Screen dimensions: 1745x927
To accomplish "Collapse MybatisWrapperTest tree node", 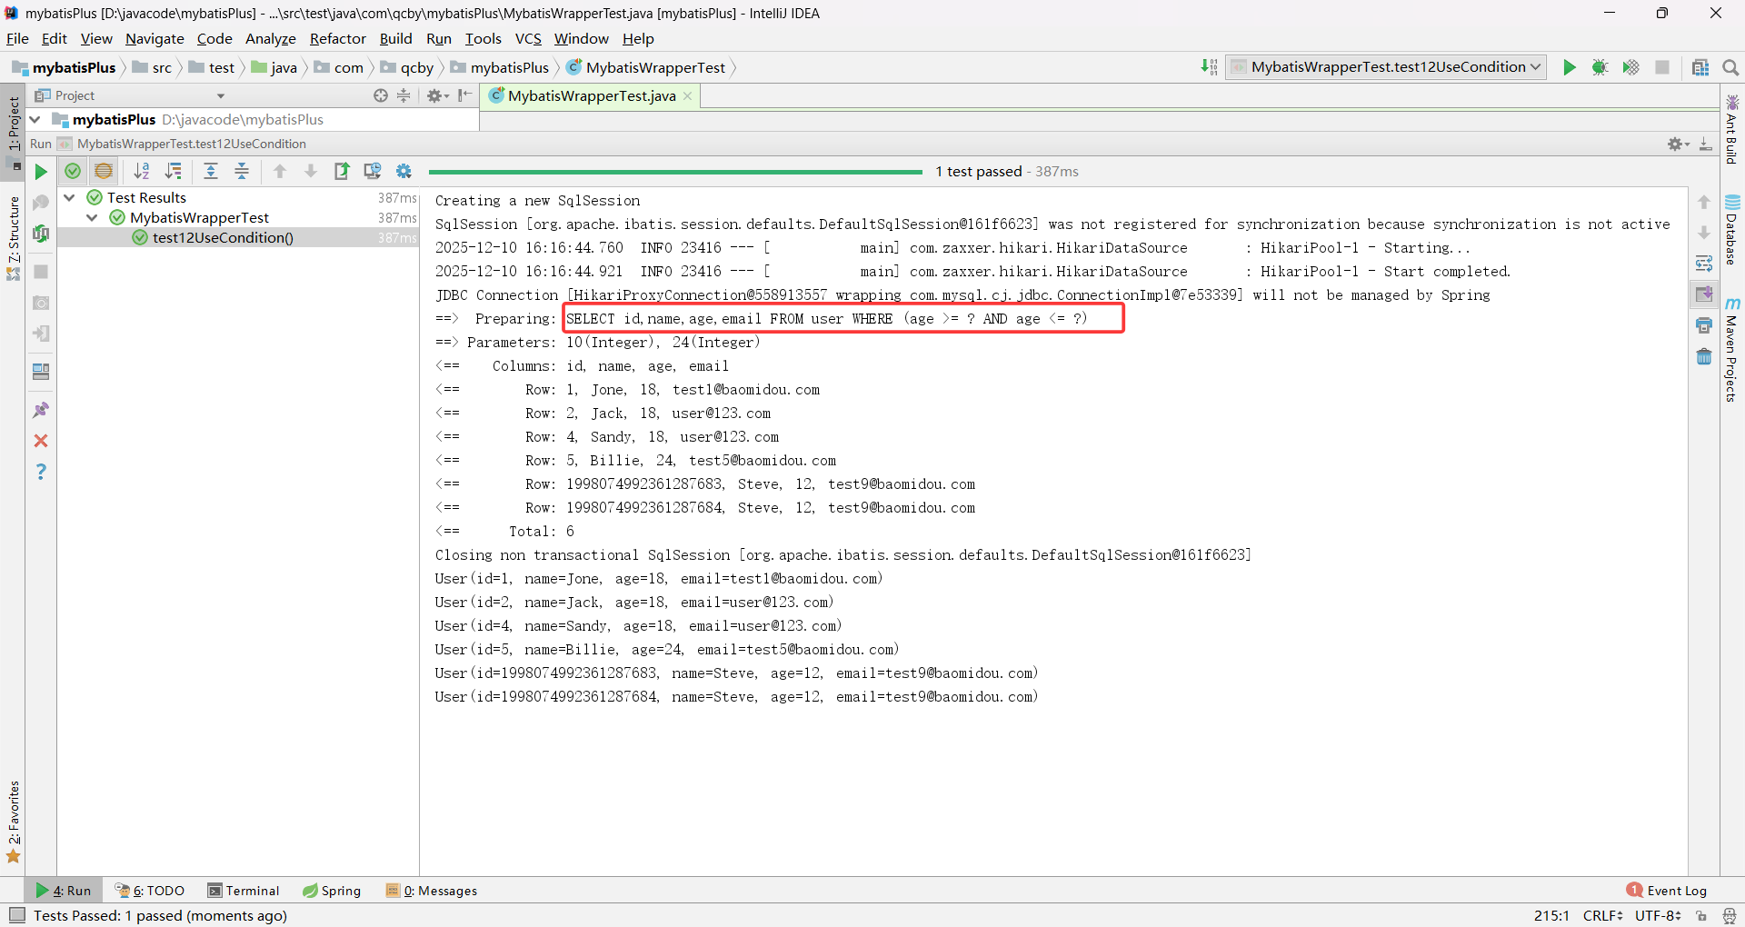I will pyautogui.click(x=92, y=217).
